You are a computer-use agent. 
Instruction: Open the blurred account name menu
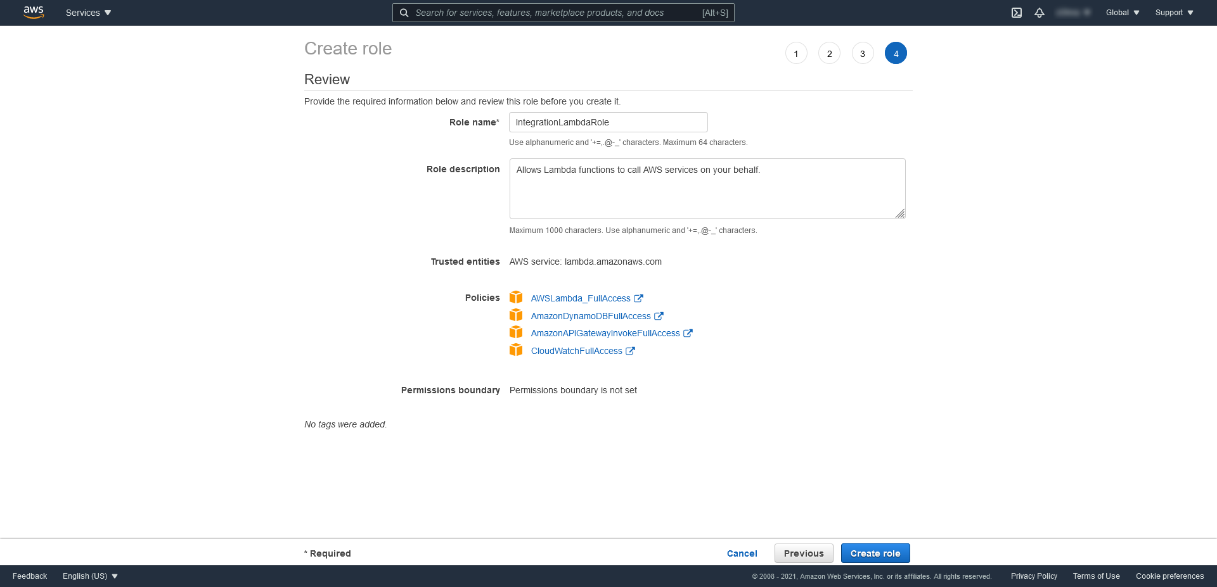pyautogui.click(x=1074, y=13)
